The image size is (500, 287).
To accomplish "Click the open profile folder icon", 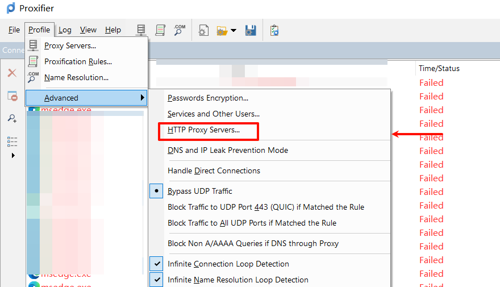I will click(222, 30).
